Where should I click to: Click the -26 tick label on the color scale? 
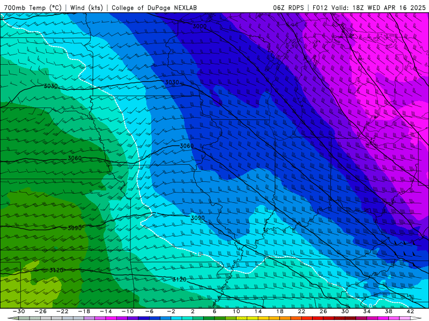41,311
